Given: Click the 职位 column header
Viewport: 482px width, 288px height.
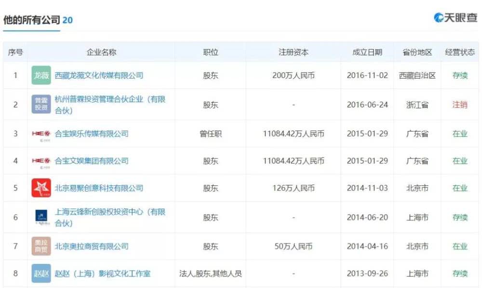Looking at the screenshot, I should click(211, 52).
